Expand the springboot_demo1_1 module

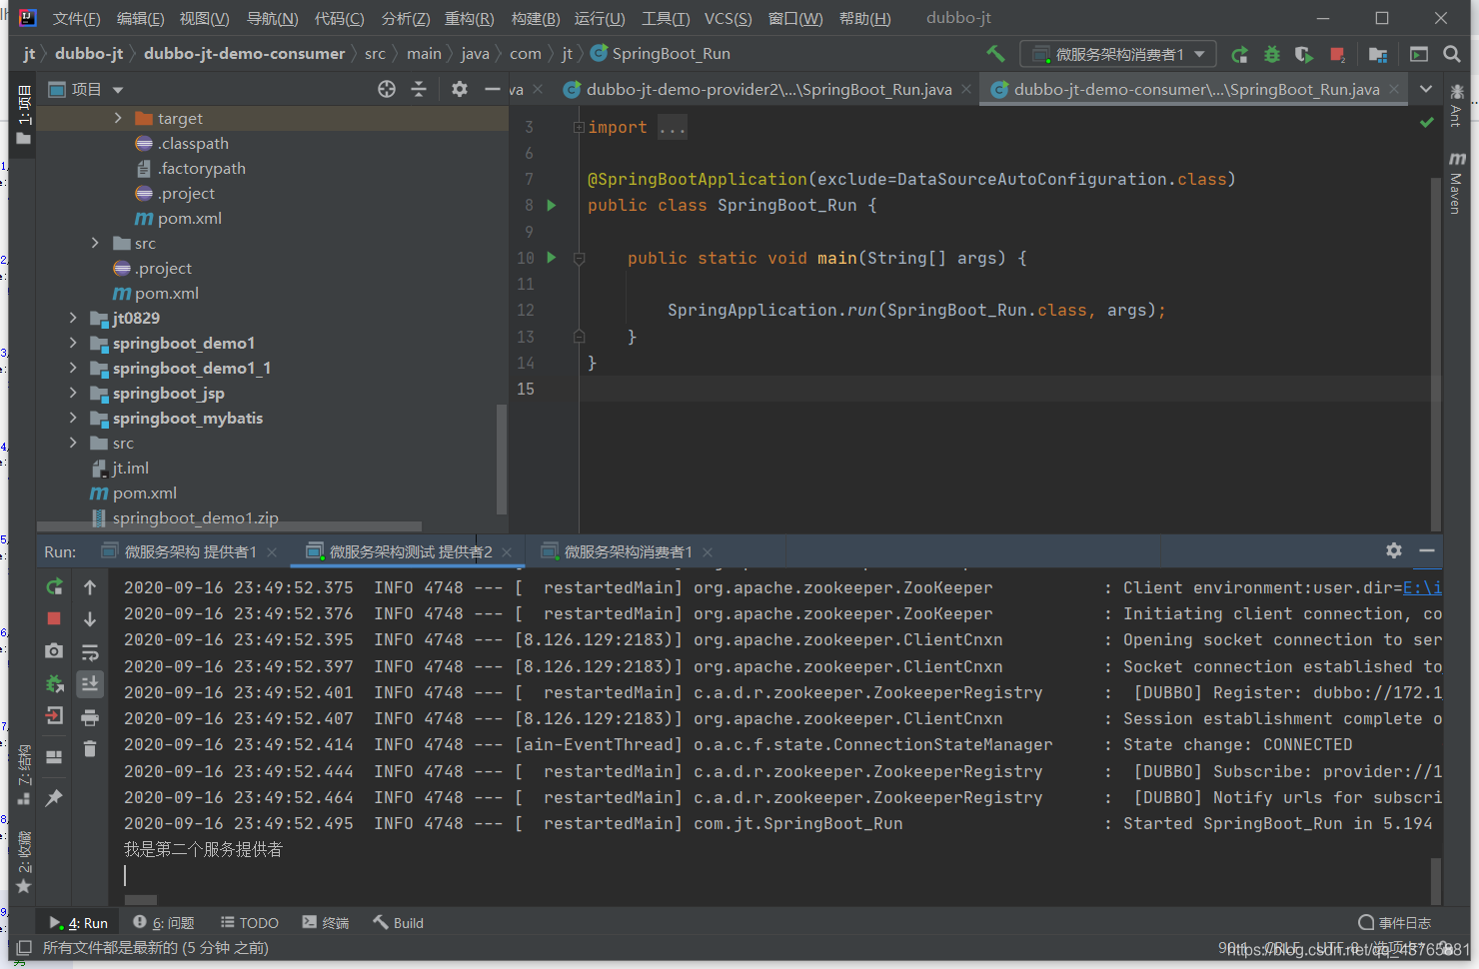pos(73,368)
